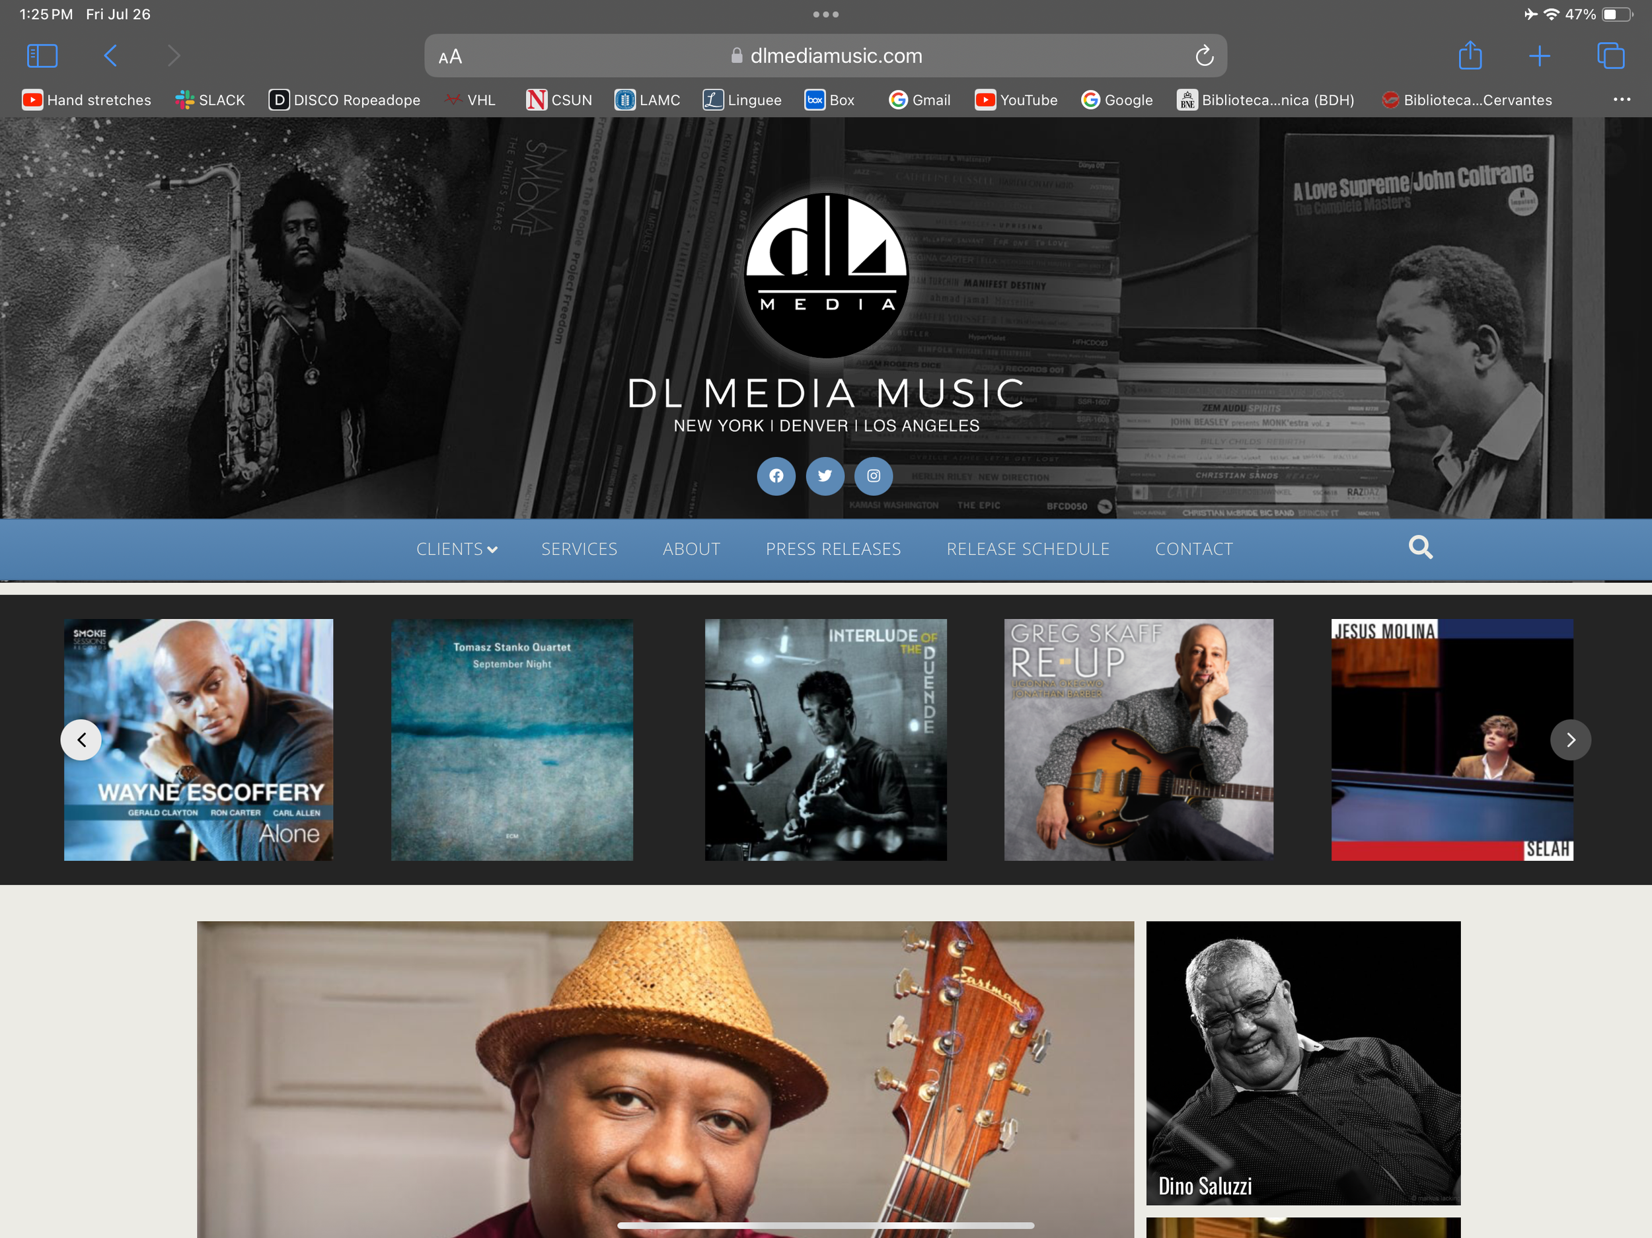1652x1238 pixels.
Task: Slide the album carousel to previous
Action: (81, 739)
